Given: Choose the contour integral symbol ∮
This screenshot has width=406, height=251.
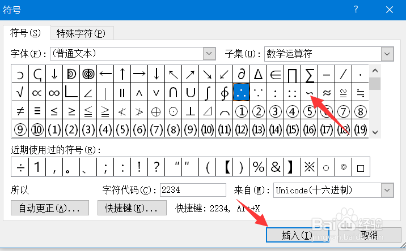Looking at the screenshot, I should pyautogui.click(x=224, y=92).
